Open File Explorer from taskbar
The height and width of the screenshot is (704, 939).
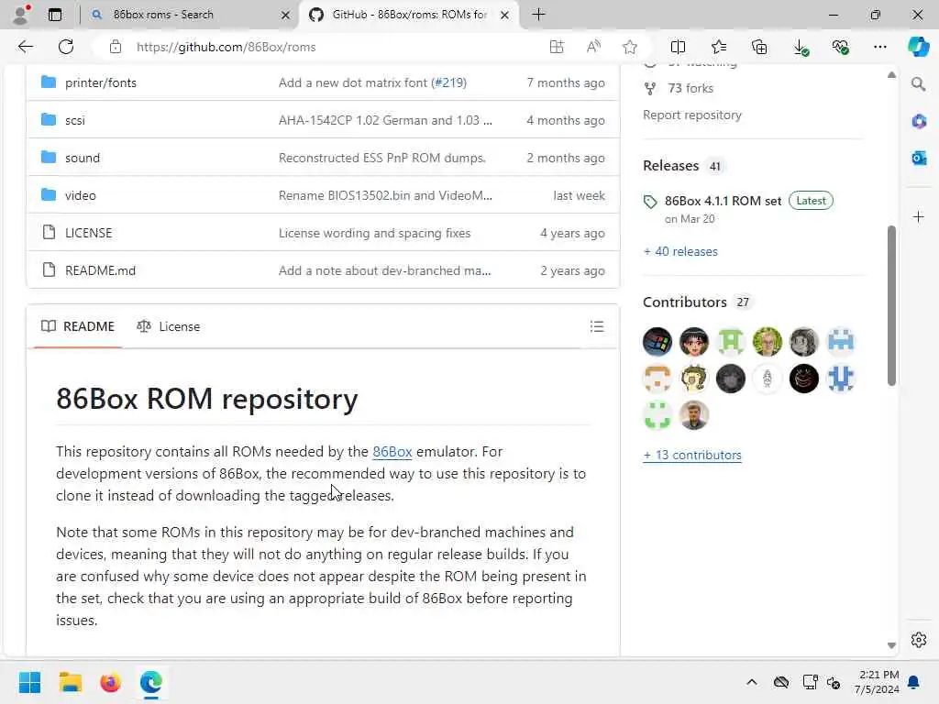coord(70,682)
